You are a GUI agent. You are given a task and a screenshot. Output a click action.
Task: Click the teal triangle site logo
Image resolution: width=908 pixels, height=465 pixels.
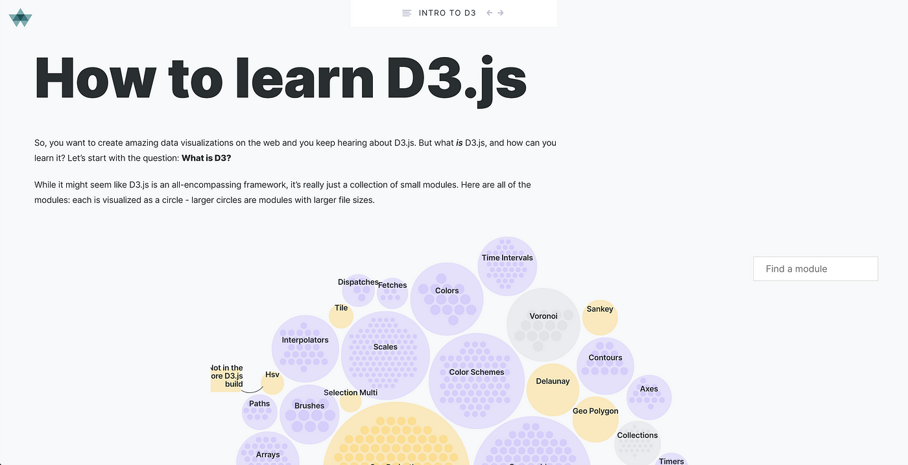click(x=20, y=18)
